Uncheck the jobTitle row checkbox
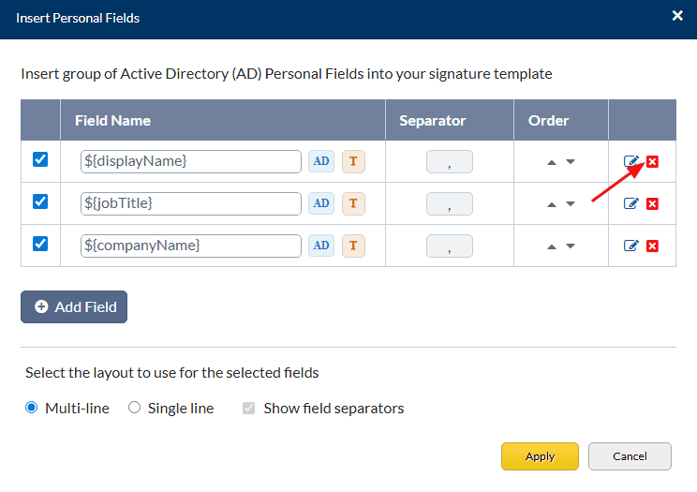The width and height of the screenshot is (697, 492). click(40, 201)
